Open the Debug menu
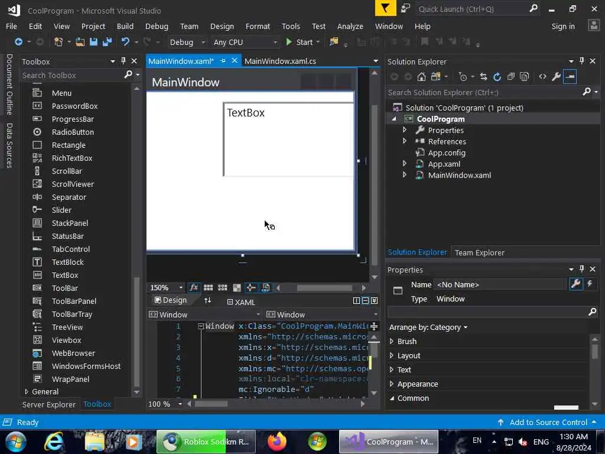 (x=157, y=26)
